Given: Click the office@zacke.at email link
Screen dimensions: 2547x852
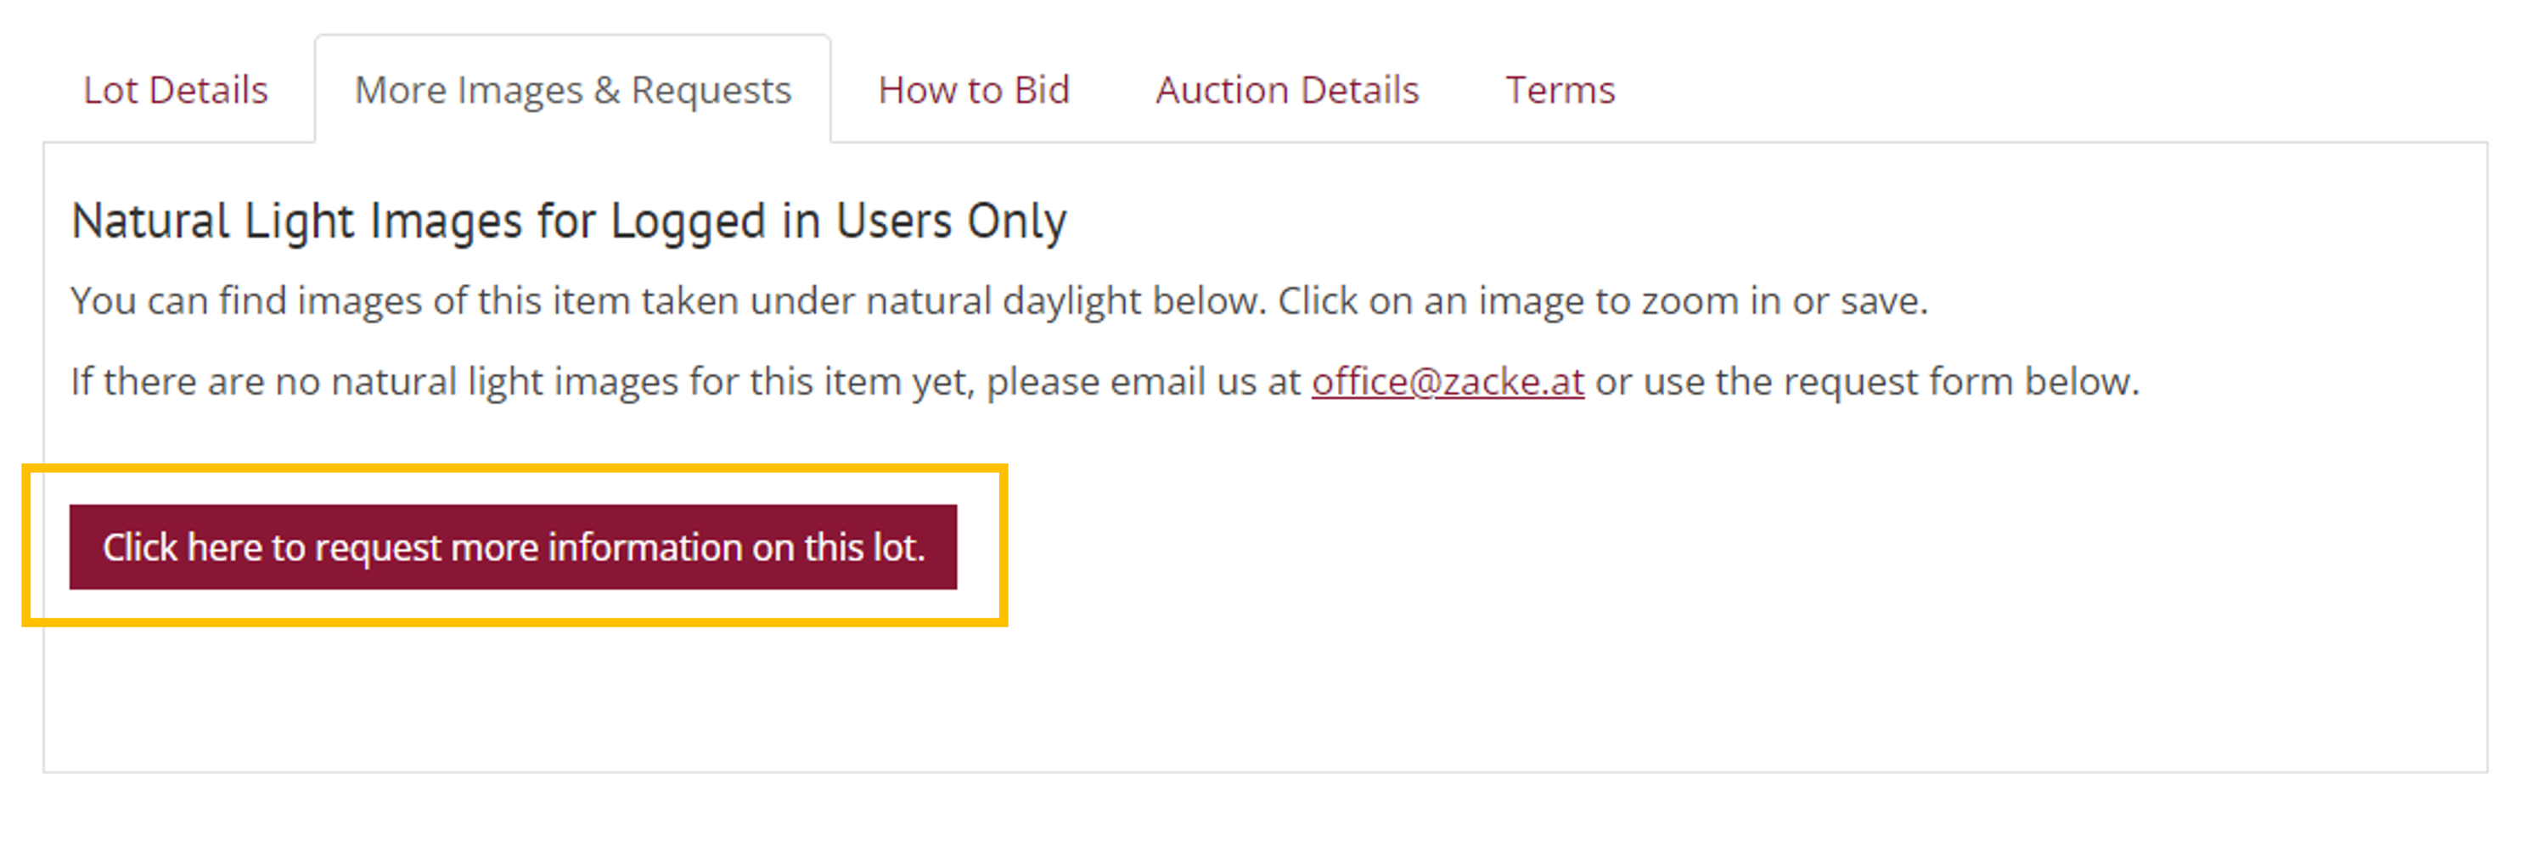Looking at the screenshot, I should pyautogui.click(x=1447, y=382).
